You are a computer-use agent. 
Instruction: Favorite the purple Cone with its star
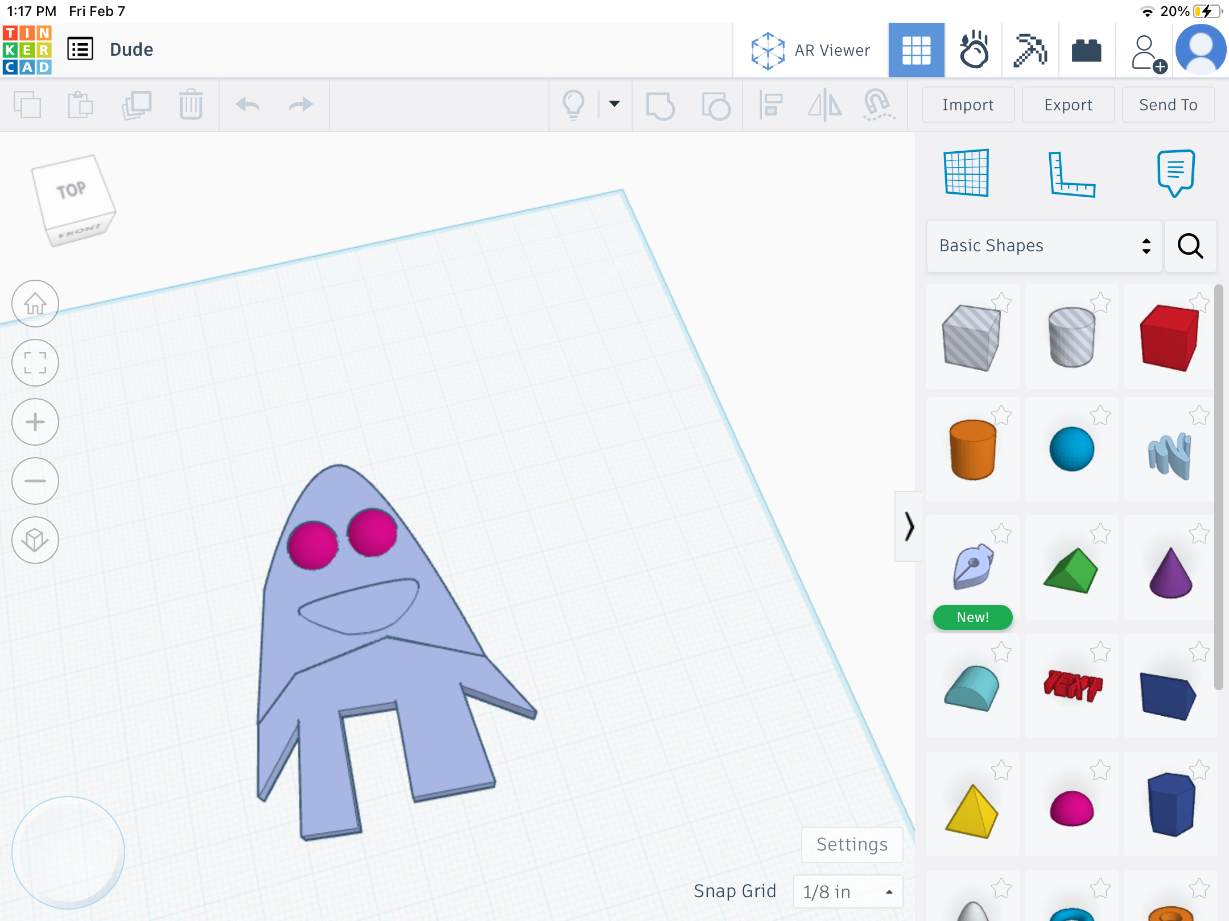(x=1199, y=533)
